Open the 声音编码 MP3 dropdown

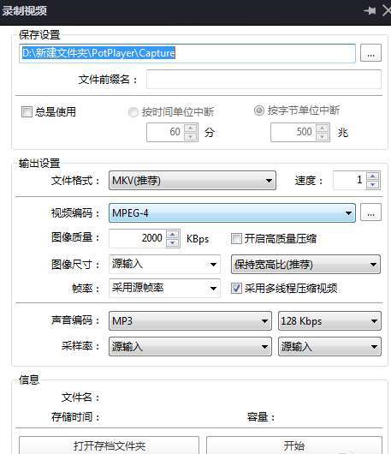tap(190, 321)
